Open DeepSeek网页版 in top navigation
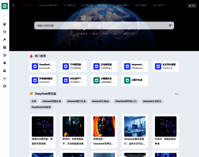 (48, 5)
